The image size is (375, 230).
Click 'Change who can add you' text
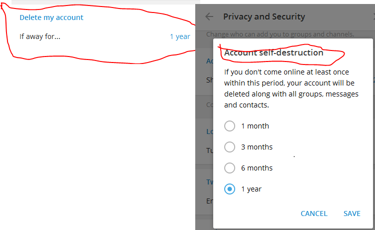280,34
